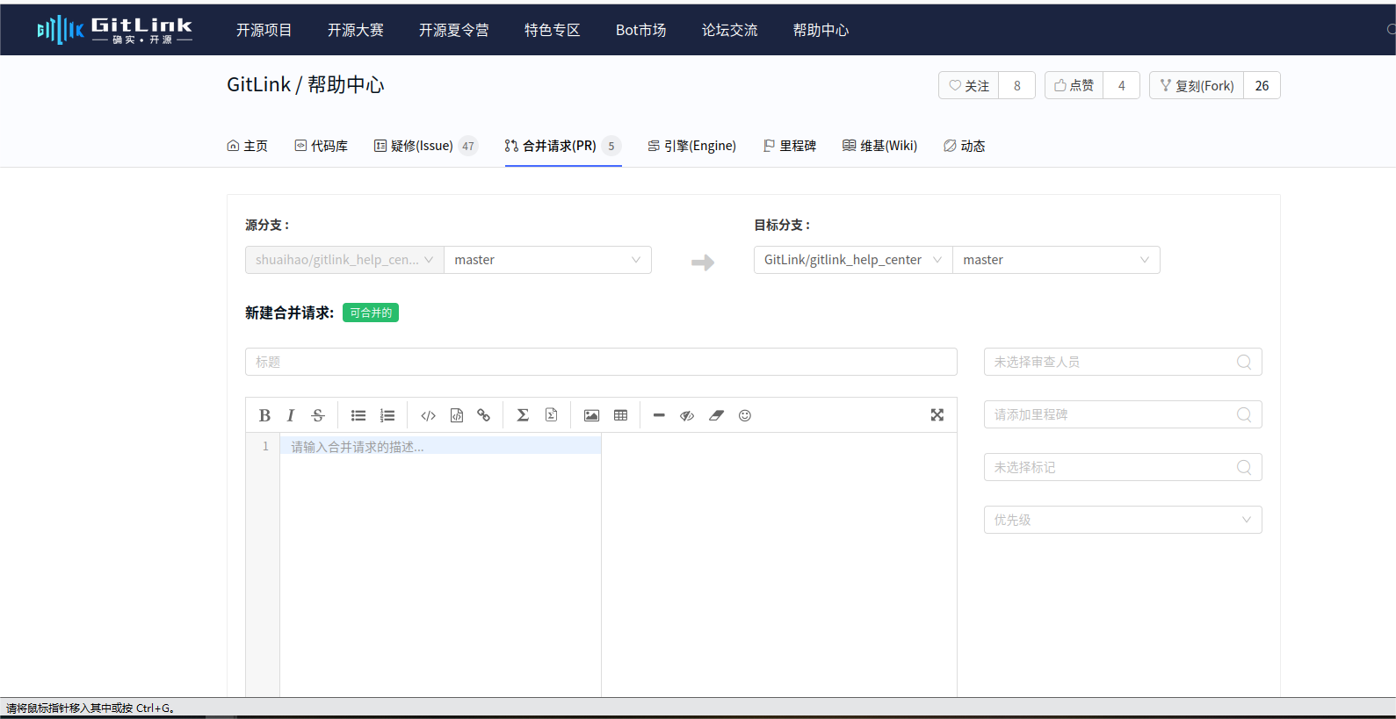The image size is (1396, 719).
Task: Open the watcher count 8
Action: 1017,85
